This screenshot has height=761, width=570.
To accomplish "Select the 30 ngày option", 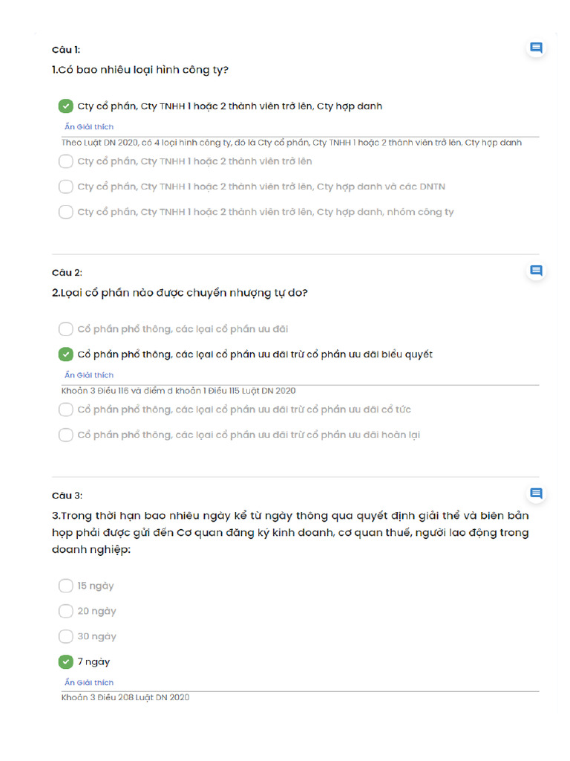I will pos(65,636).
